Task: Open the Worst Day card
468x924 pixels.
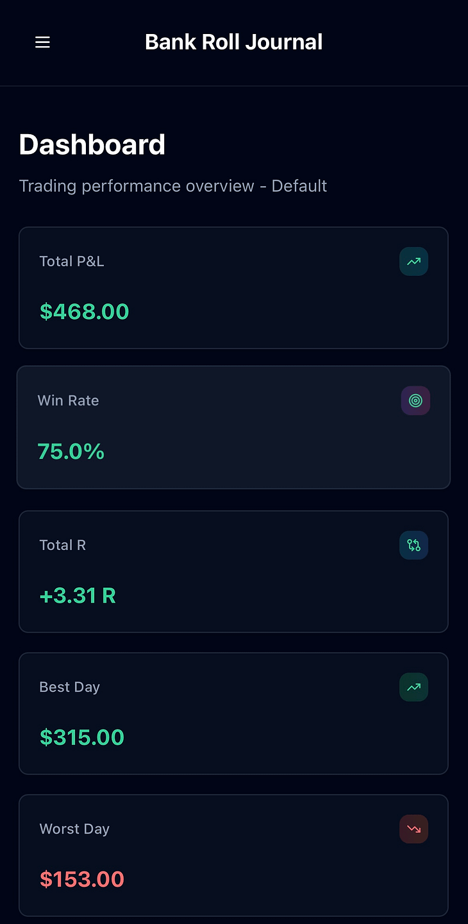Action: (x=233, y=855)
